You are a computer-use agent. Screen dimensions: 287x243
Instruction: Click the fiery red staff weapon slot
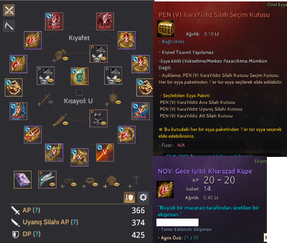tap(105, 153)
